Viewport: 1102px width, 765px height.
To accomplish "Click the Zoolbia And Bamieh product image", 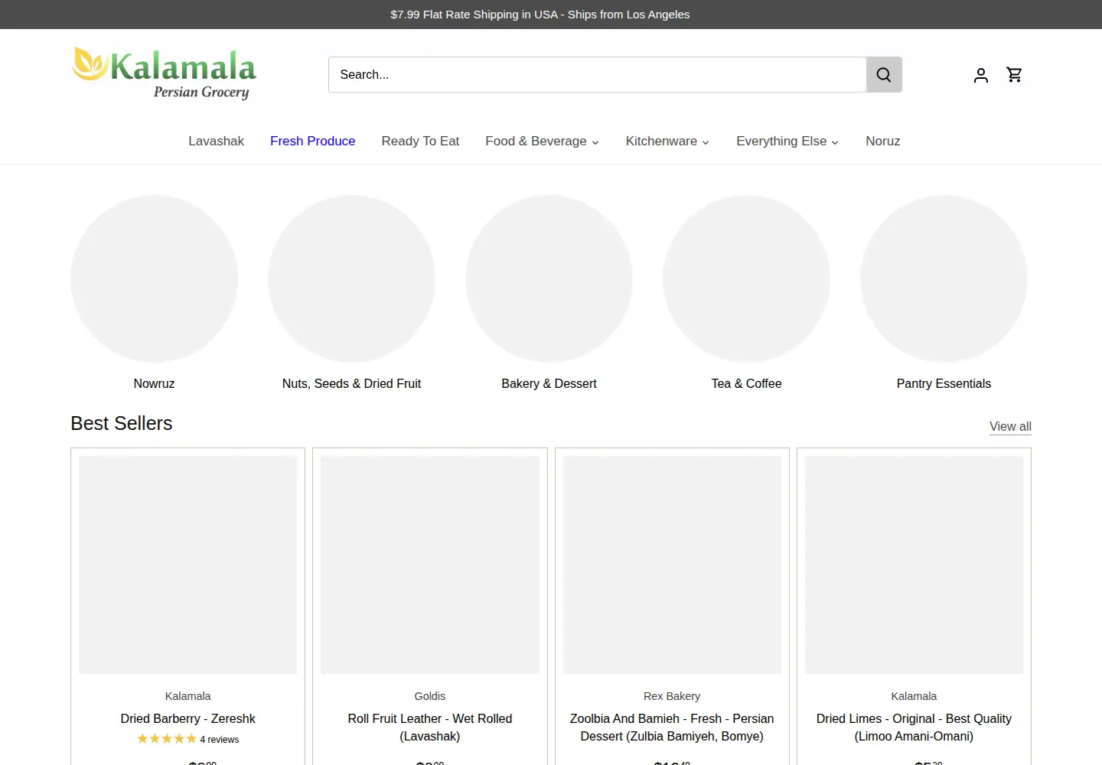I will pos(672,565).
